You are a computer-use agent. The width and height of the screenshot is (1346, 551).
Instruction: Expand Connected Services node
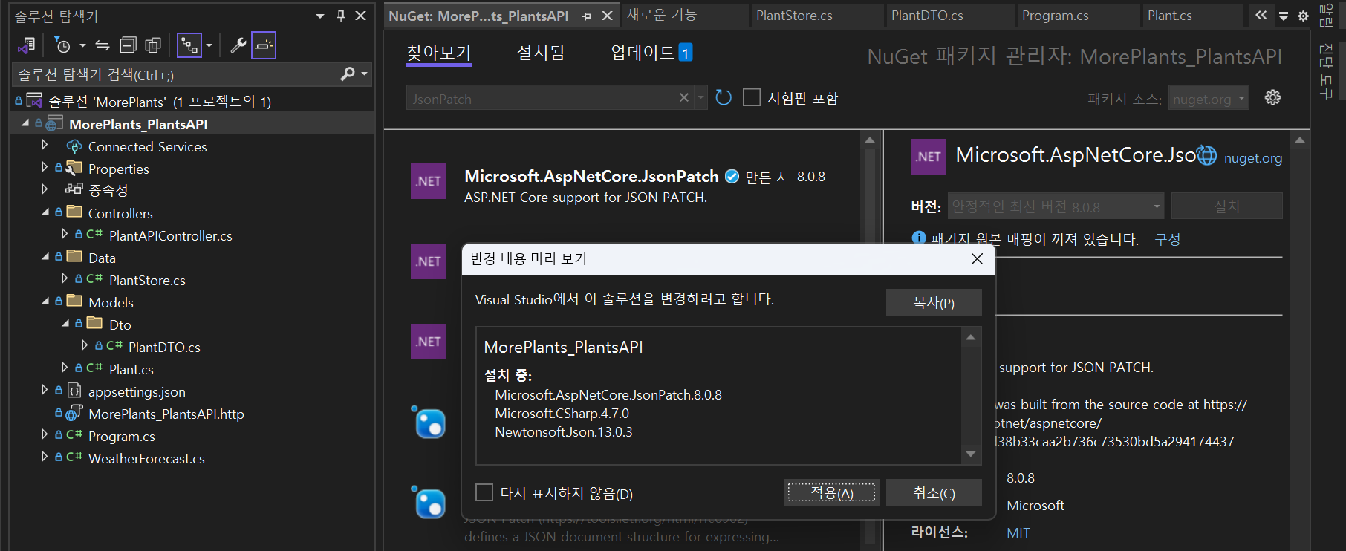[45, 145]
